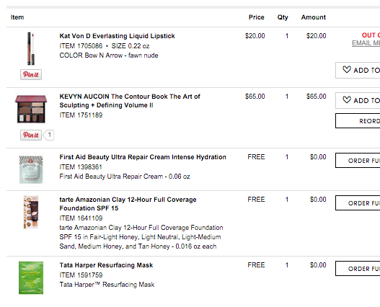The width and height of the screenshot is (380, 307).
Task: Click the Email Me link for the out-of-stock lipstick
Action: (x=366, y=43)
